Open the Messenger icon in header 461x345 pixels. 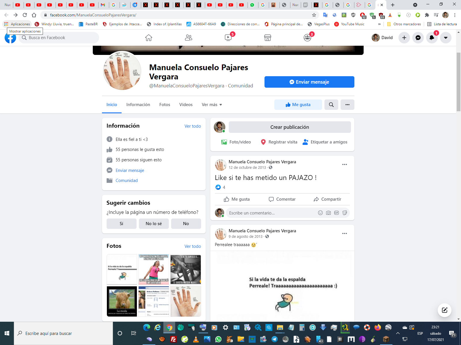pyautogui.click(x=418, y=38)
